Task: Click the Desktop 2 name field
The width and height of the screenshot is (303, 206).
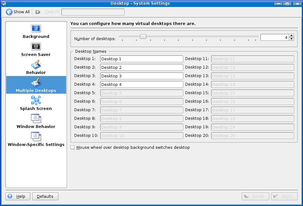Action: [142, 67]
